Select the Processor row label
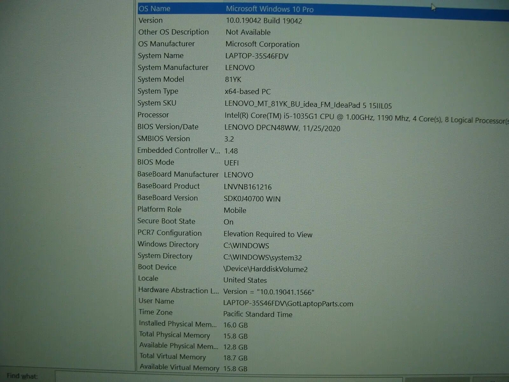This screenshot has height=382, width=509. point(153,115)
